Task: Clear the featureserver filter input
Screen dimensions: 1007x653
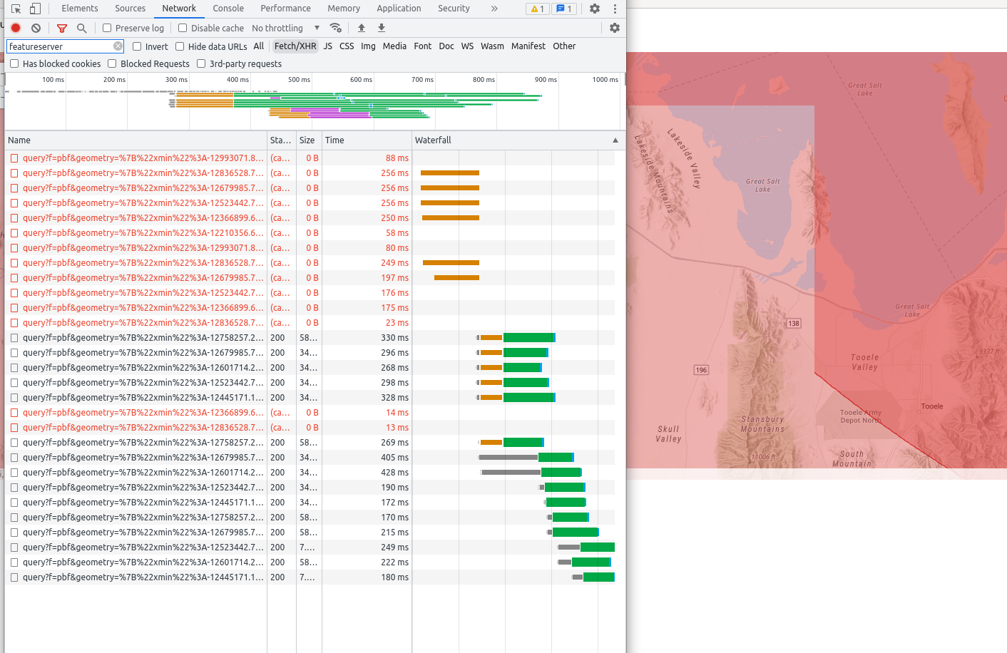Action: (117, 46)
